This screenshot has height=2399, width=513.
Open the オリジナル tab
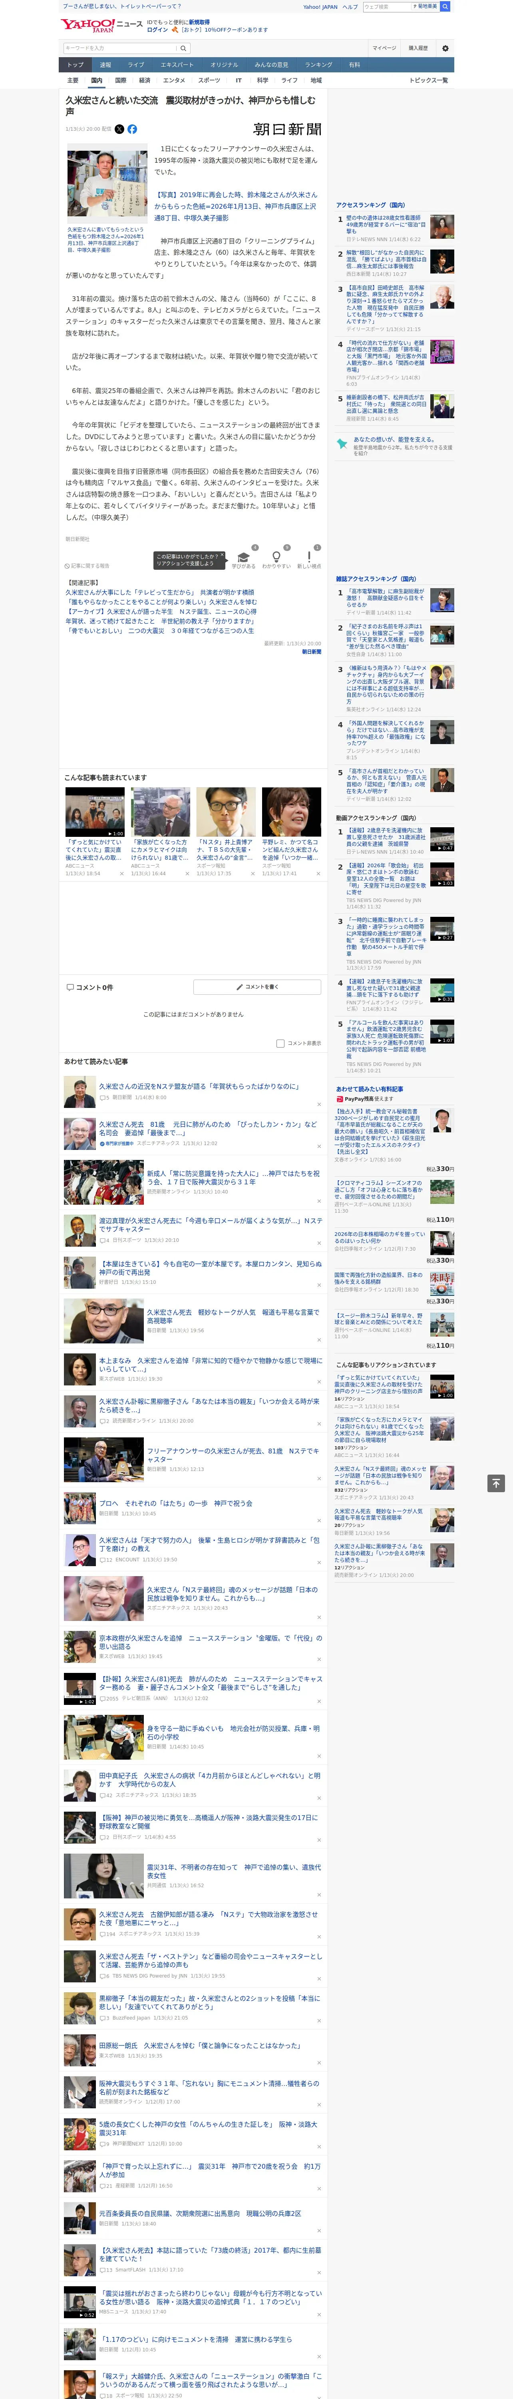(225, 65)
